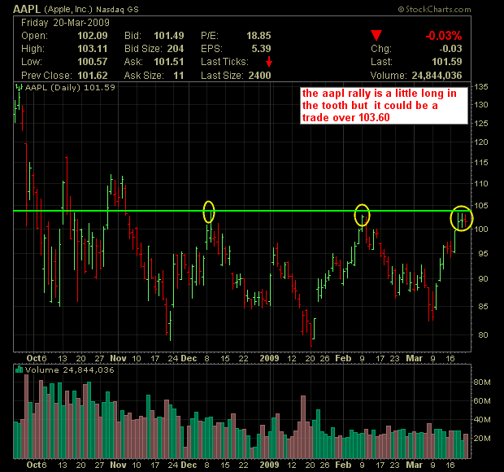
Task: Click the Dec label under the volume chart
Action: pos(189,465)
